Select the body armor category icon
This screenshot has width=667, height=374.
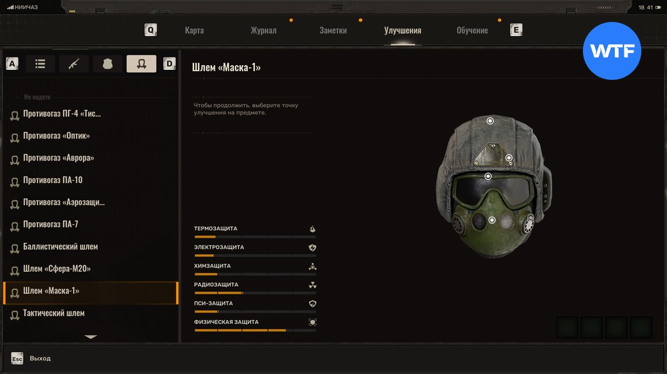(x=107, y=64)
